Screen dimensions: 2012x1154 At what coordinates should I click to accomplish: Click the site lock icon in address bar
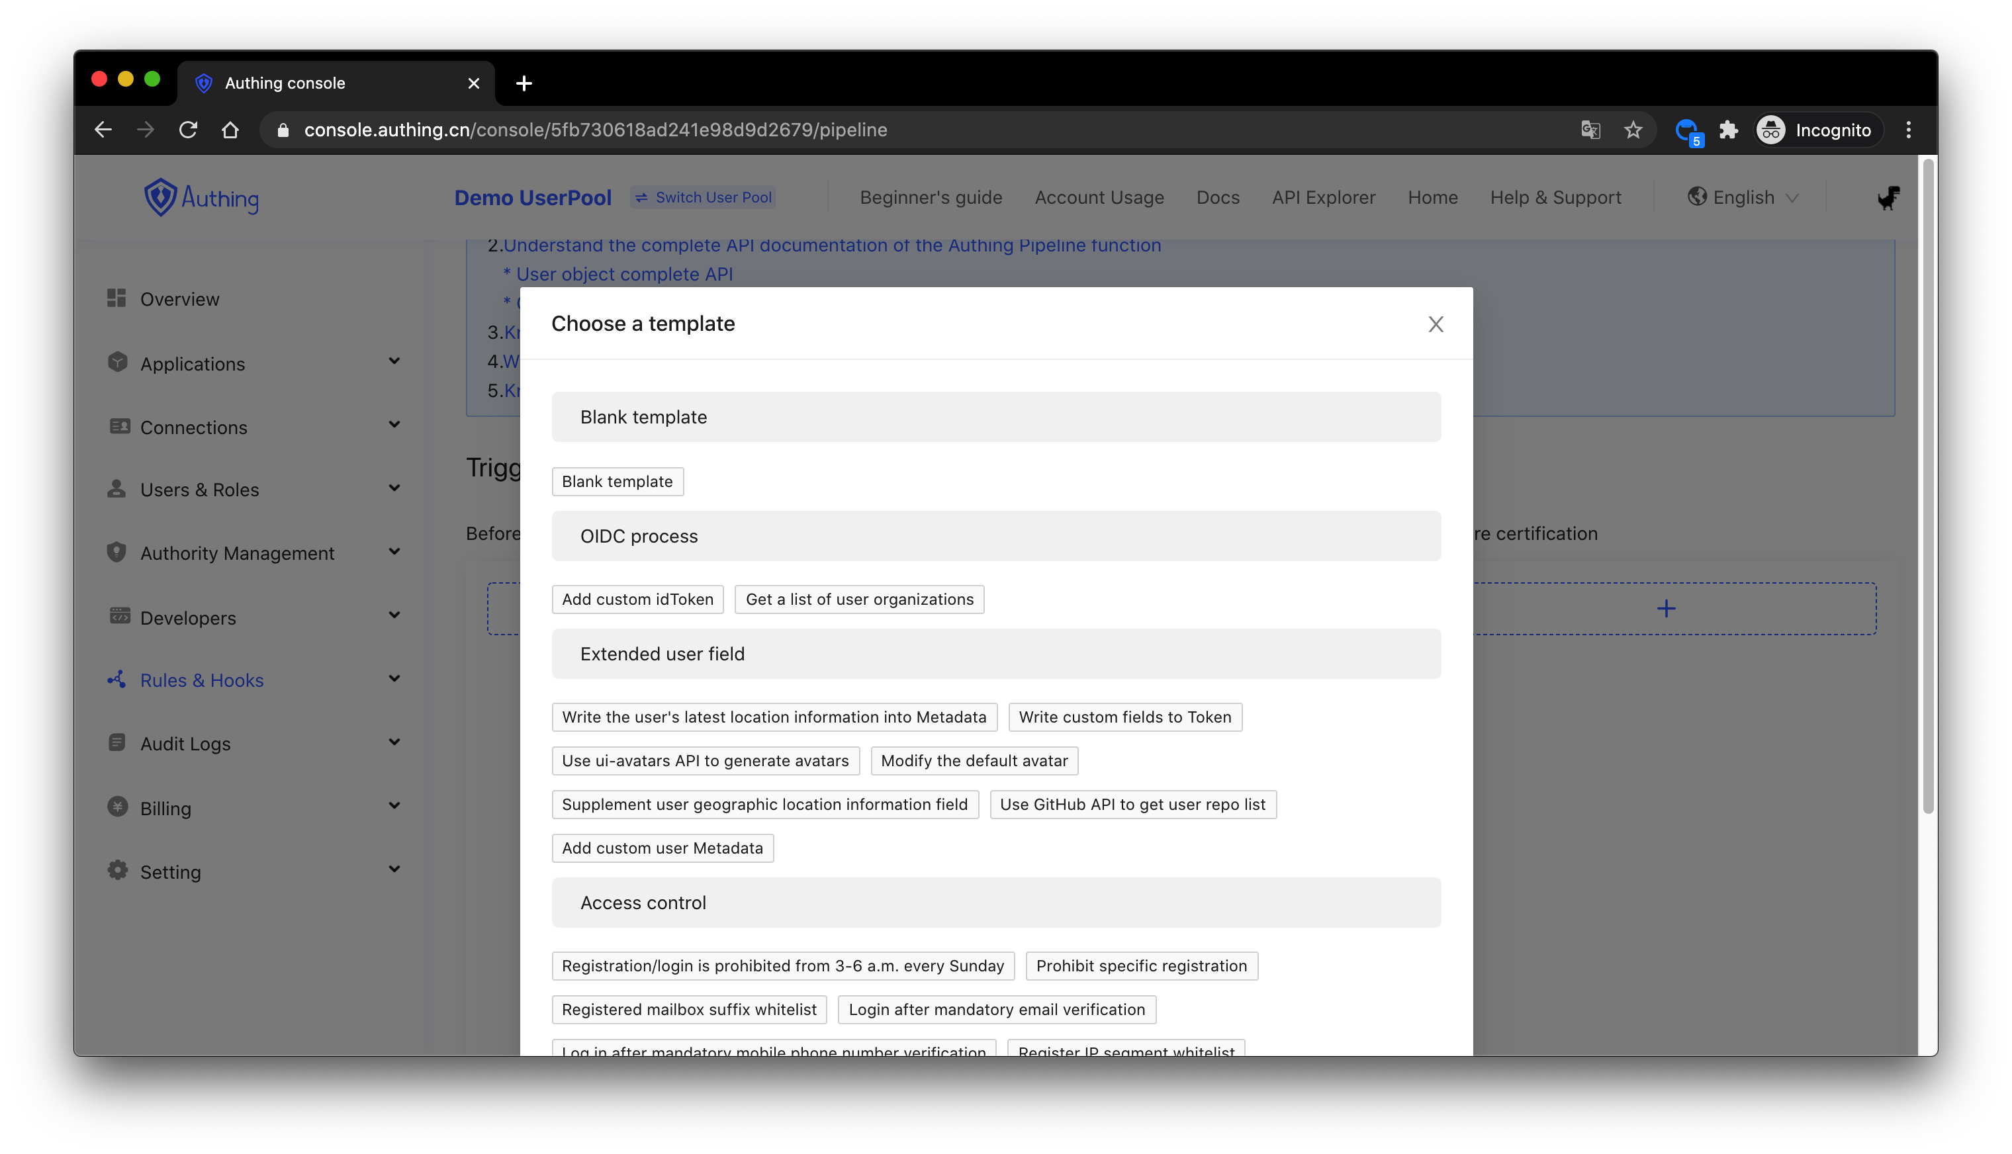(x=283, y=129)
